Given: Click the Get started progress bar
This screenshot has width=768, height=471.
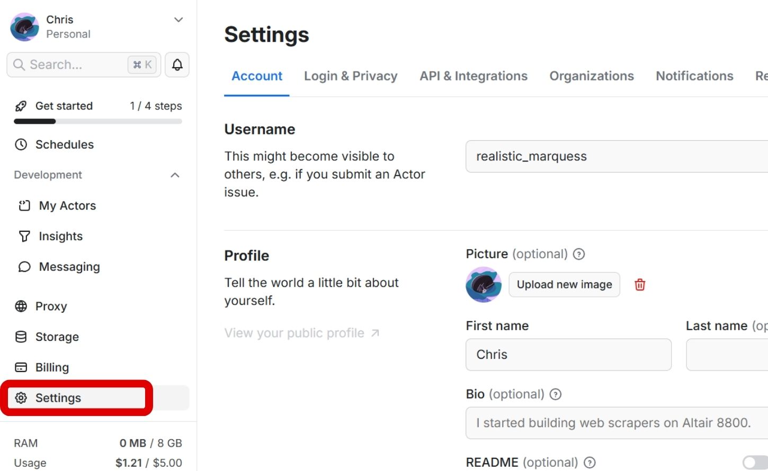Looking at the screenshot, I should point(98,121).
